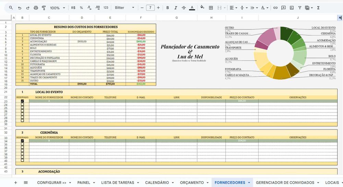The height and width of the screenshot is (187, 343).
Task: Switch to CALENDÁRIO sheet tab
Action: tap(157, 183)
